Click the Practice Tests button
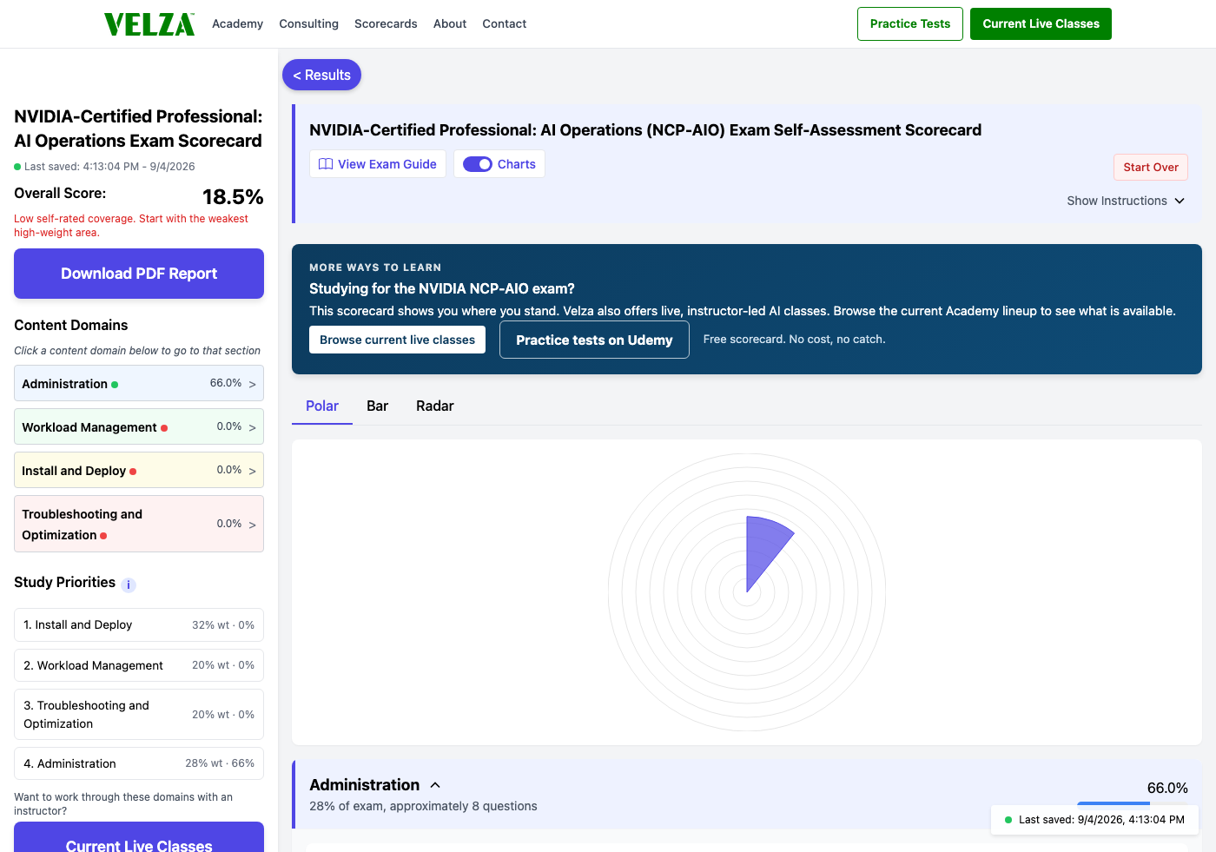The width and height of the screenshot is (1216, 852). point(910,23)
